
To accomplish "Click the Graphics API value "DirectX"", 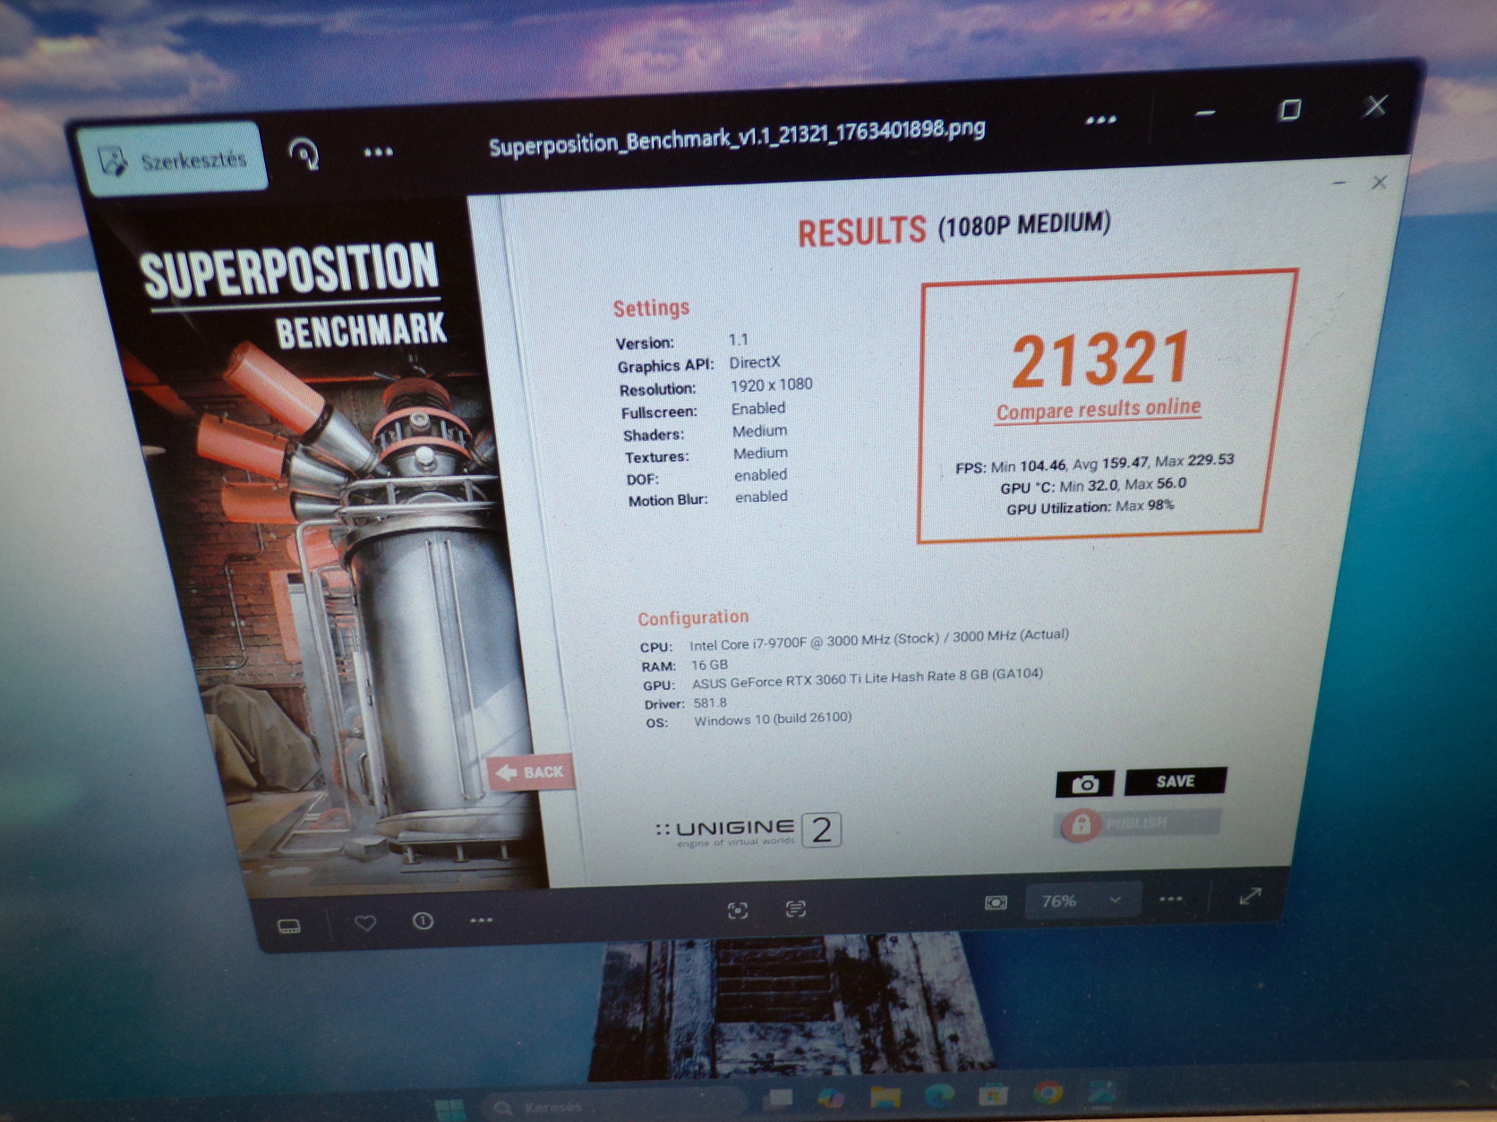I will click(754, 362).
